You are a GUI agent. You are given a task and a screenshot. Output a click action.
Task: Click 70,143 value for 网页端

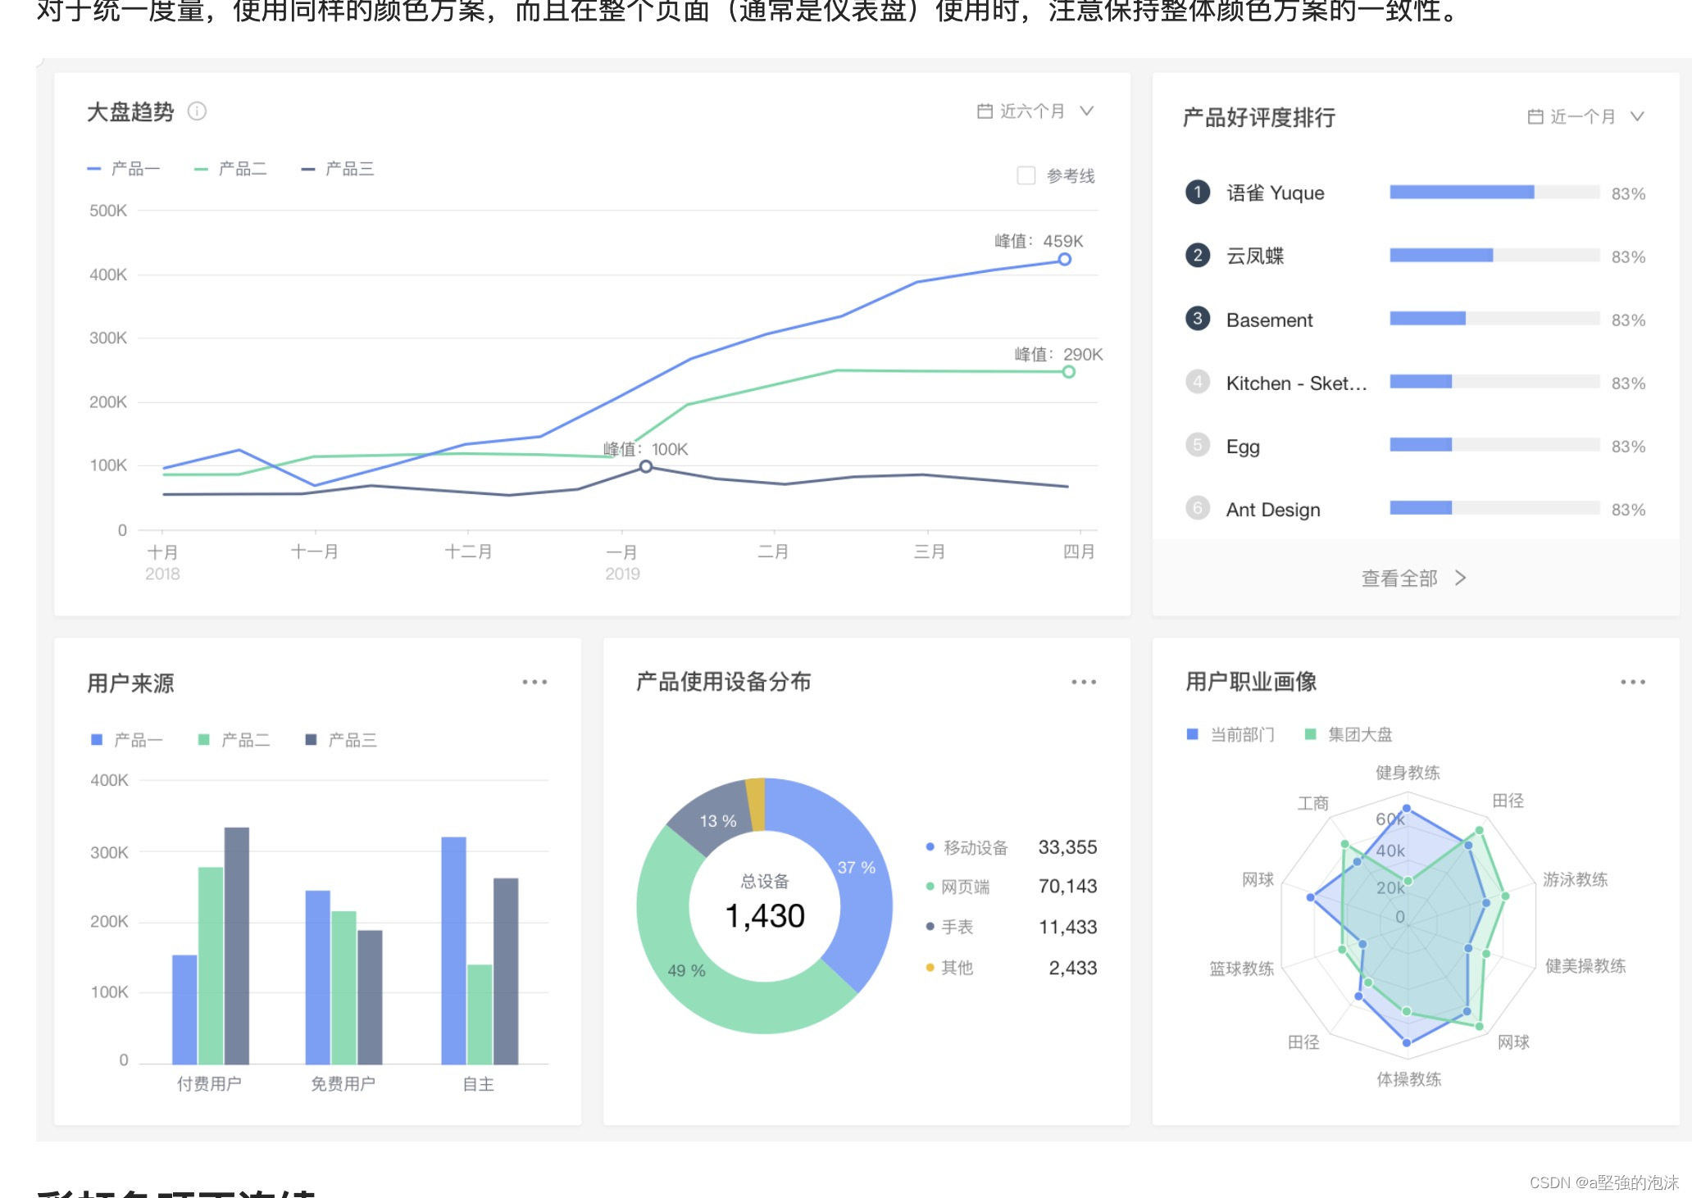1067,886
